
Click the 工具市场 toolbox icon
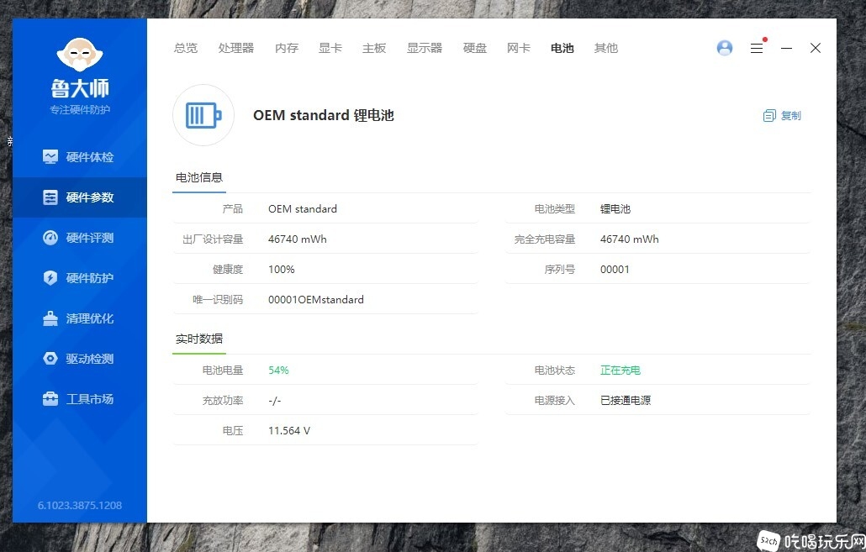(x=50, y=398)
